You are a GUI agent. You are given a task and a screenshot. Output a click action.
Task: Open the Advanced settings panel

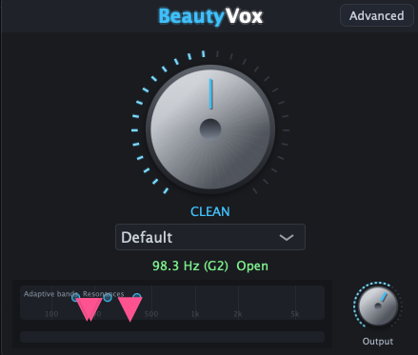(x=377, y=15)
